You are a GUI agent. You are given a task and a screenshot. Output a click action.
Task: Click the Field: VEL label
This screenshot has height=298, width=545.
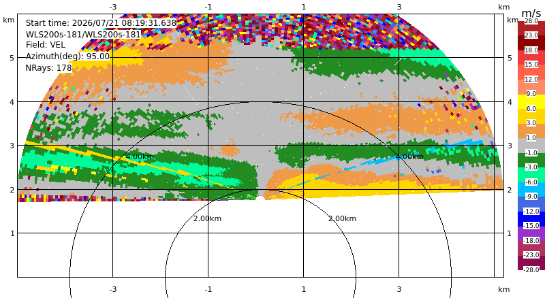(45, 45)
